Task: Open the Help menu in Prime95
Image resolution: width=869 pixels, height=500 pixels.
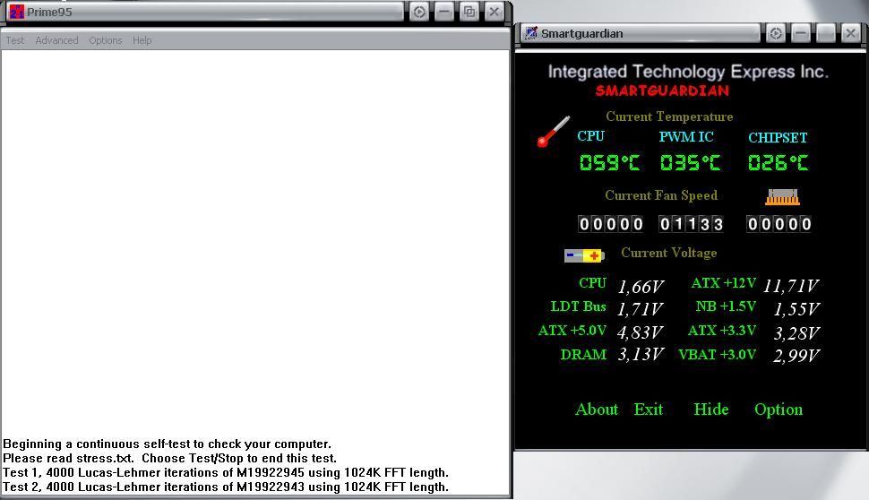Action: pyautogui.click(x=142, y=40)
